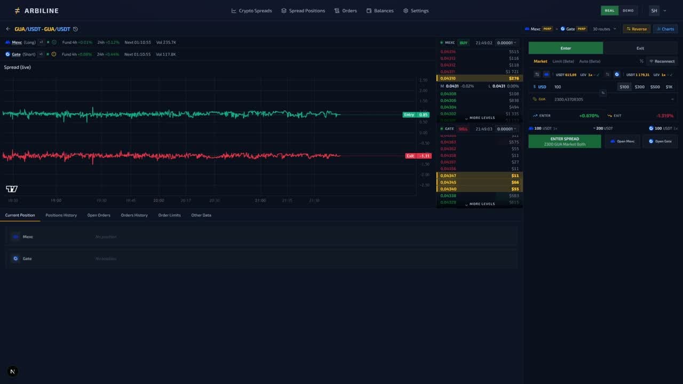This screenshot has height=384, width=683.
Task: Click the dollar sign USD icon
Action: (x=535, y=87)
